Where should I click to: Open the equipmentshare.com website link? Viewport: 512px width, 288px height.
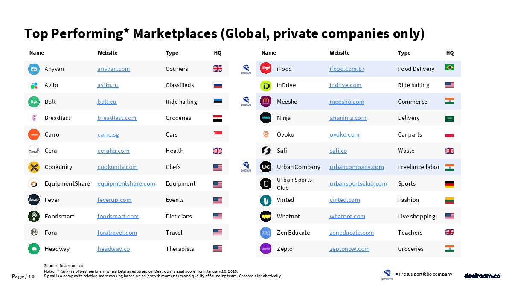[126, 183]
